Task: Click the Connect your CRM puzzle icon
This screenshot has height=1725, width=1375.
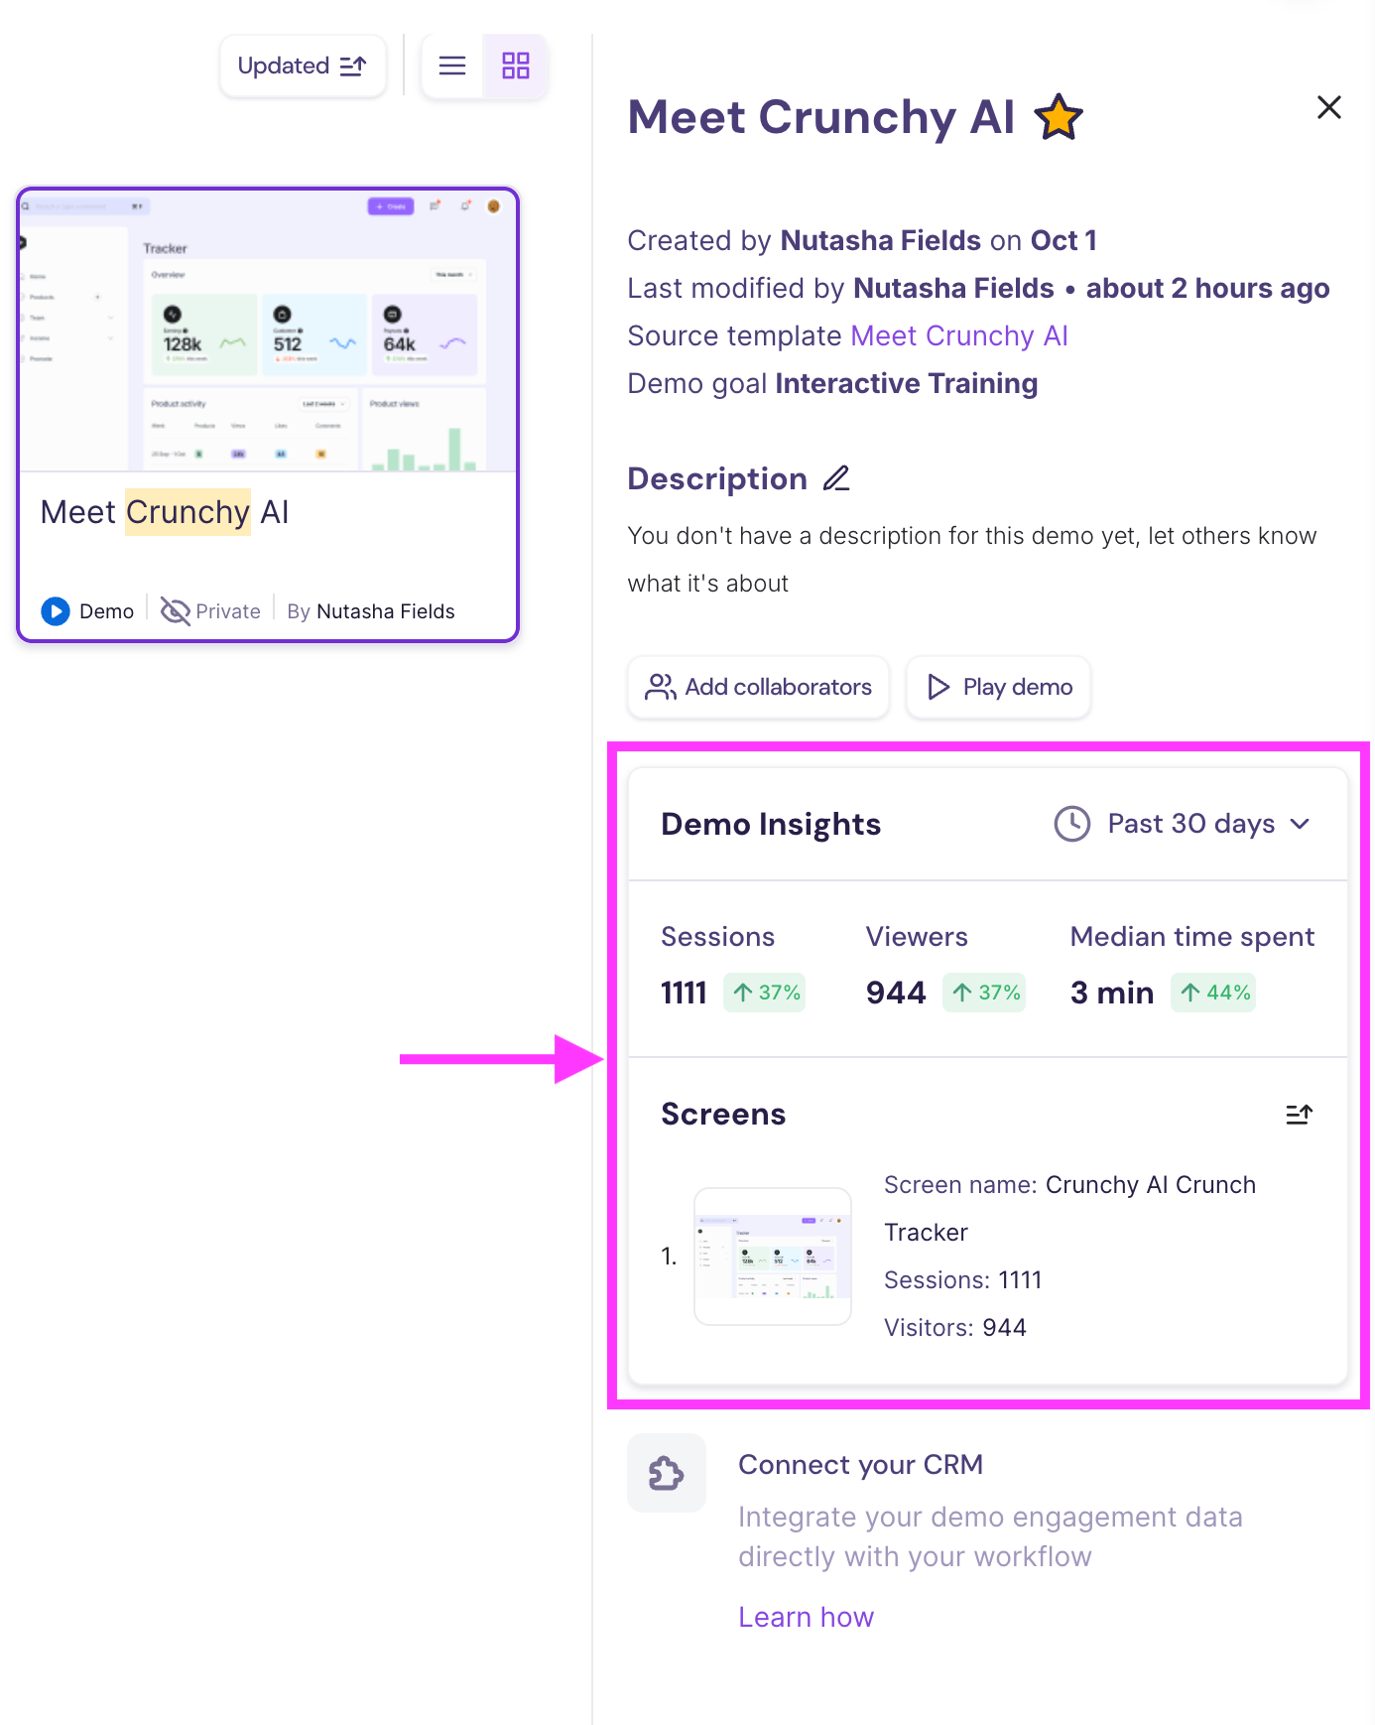Action: pos(667,1473)
